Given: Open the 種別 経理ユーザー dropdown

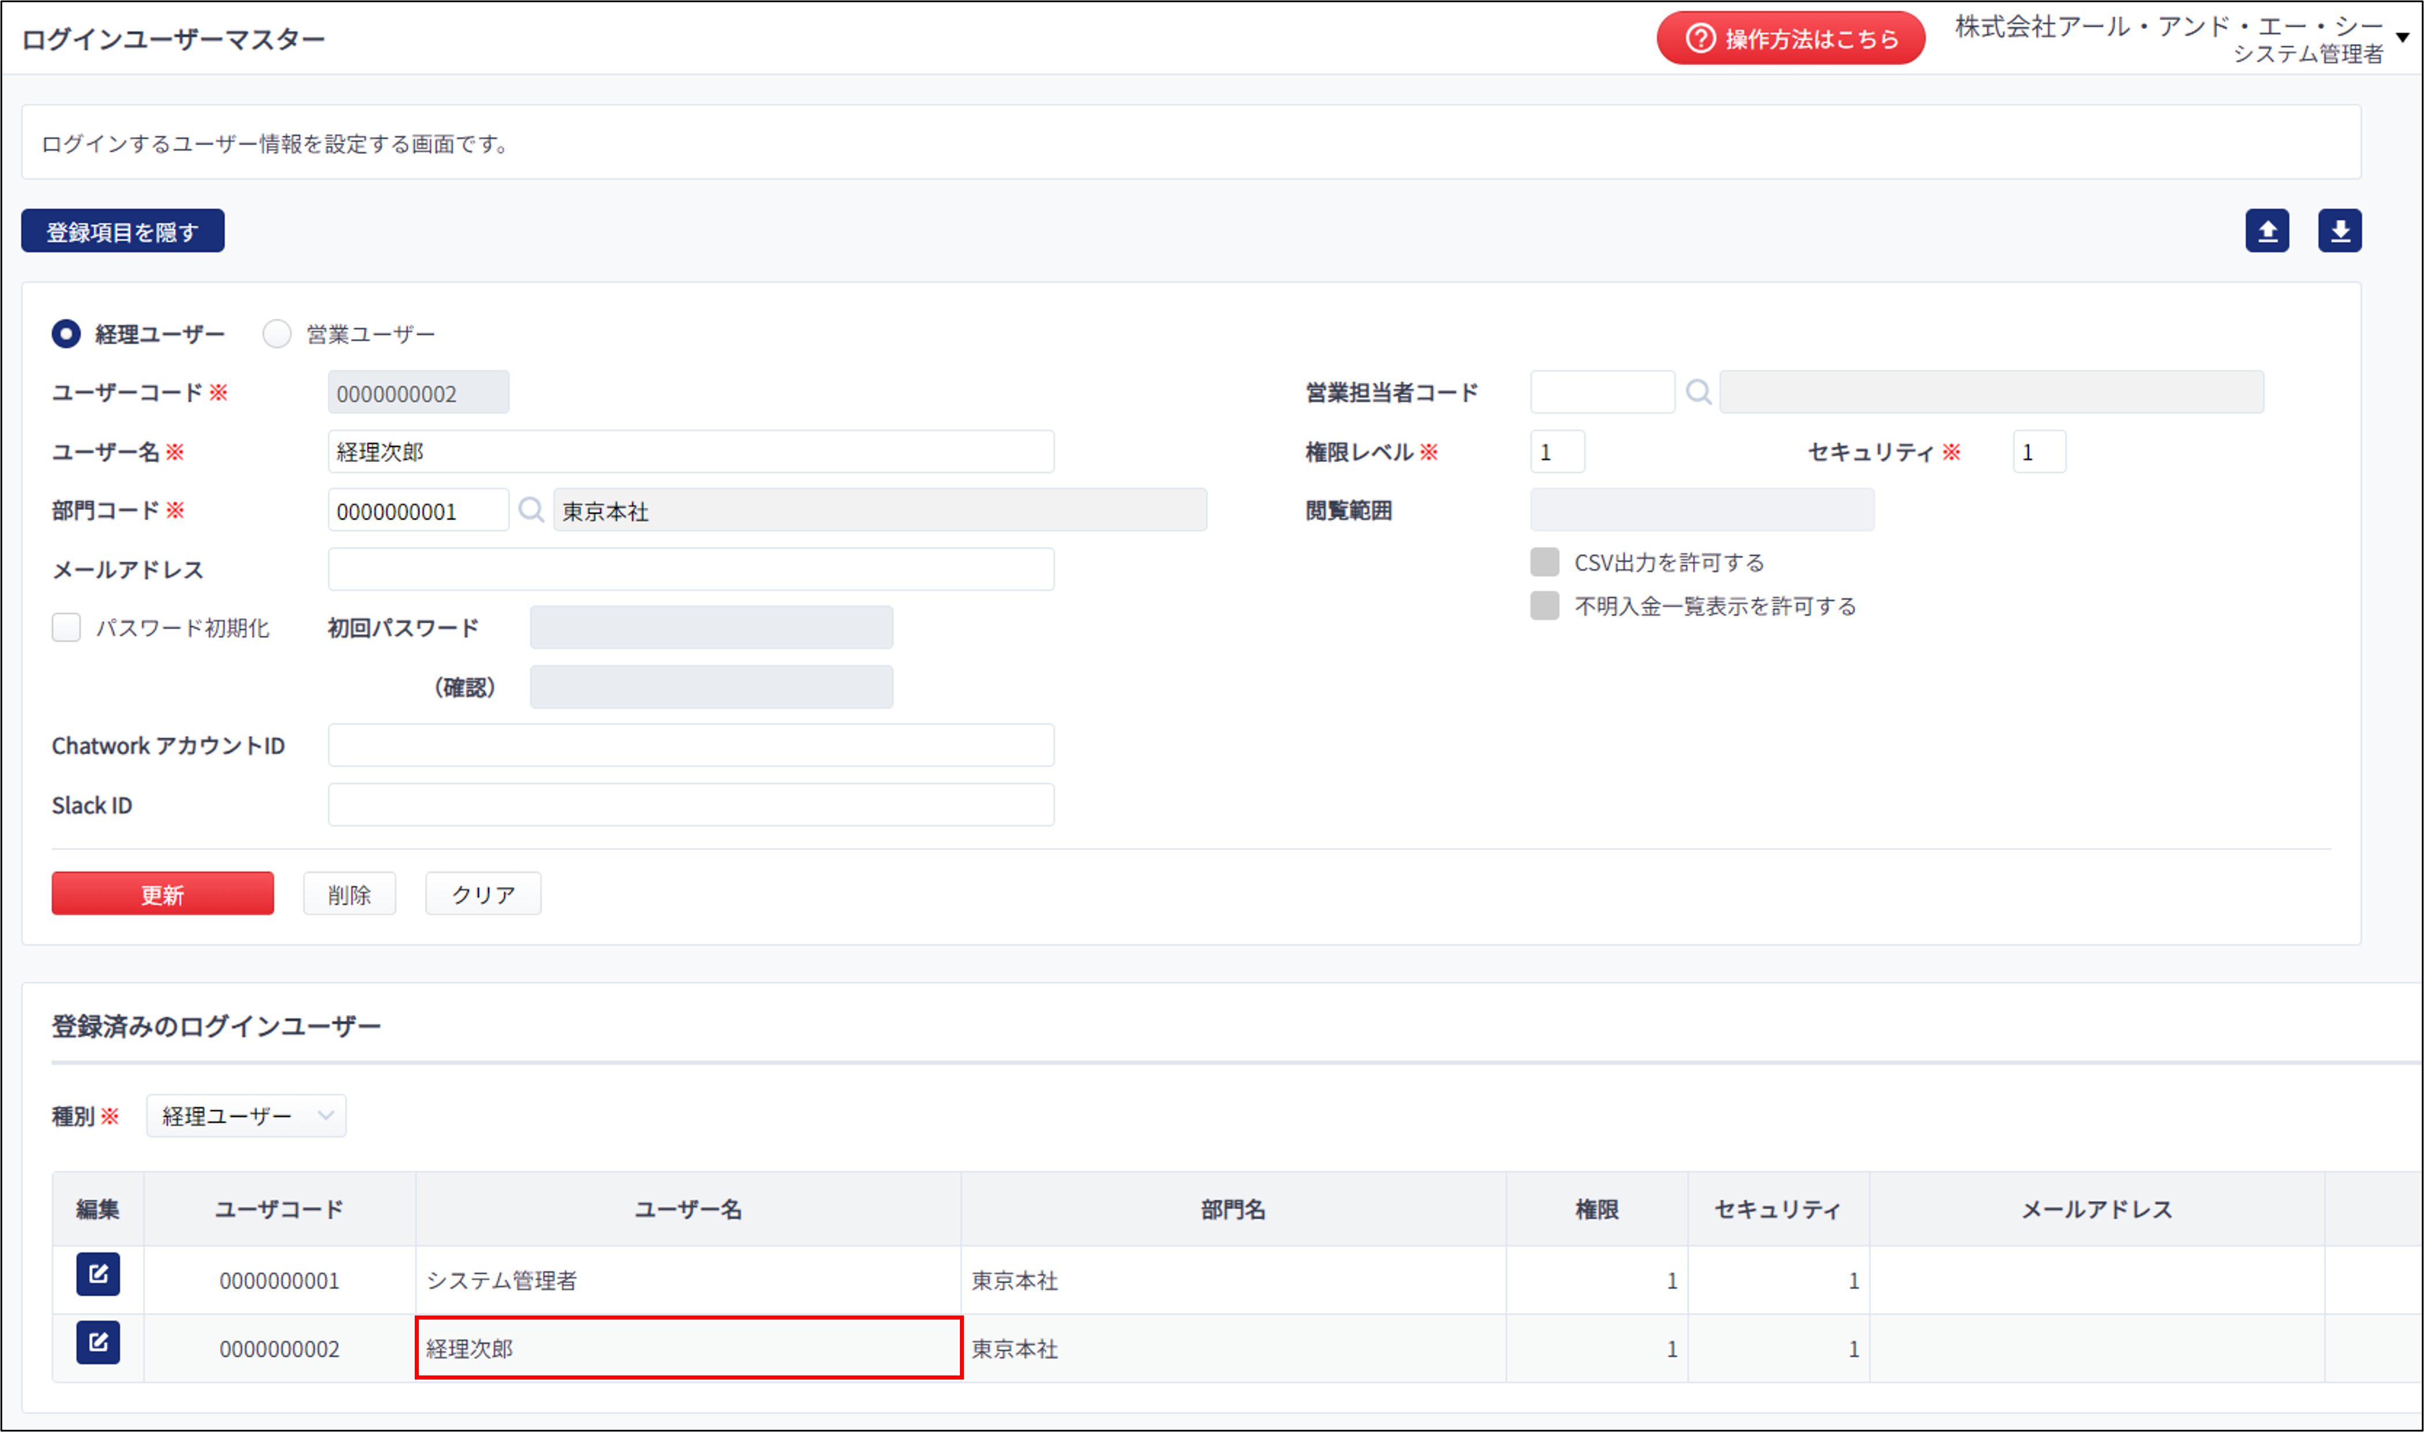Looking at the screenshot, I should click(x=246, y=1115).
